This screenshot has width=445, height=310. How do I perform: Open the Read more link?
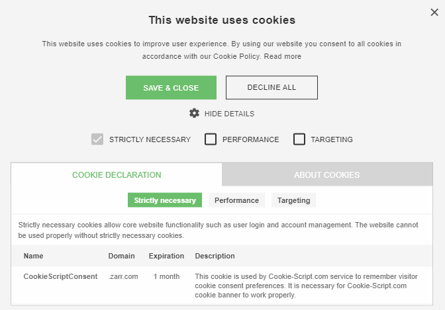pos(283,56)
